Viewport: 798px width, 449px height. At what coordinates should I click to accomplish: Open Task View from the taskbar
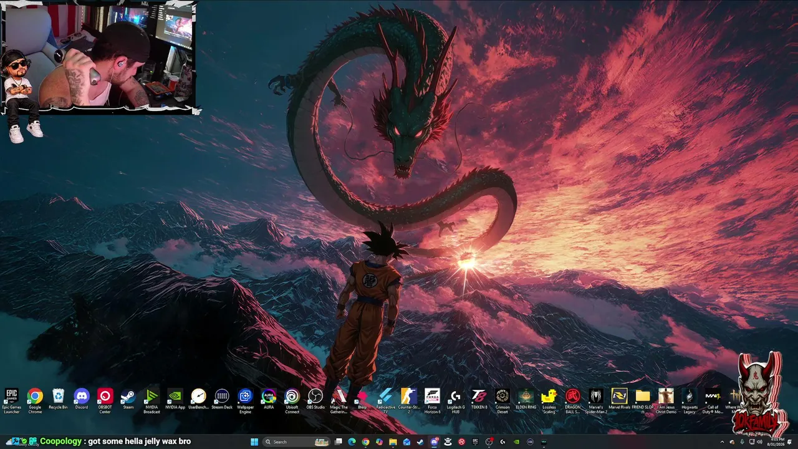[x=338, y=442]
